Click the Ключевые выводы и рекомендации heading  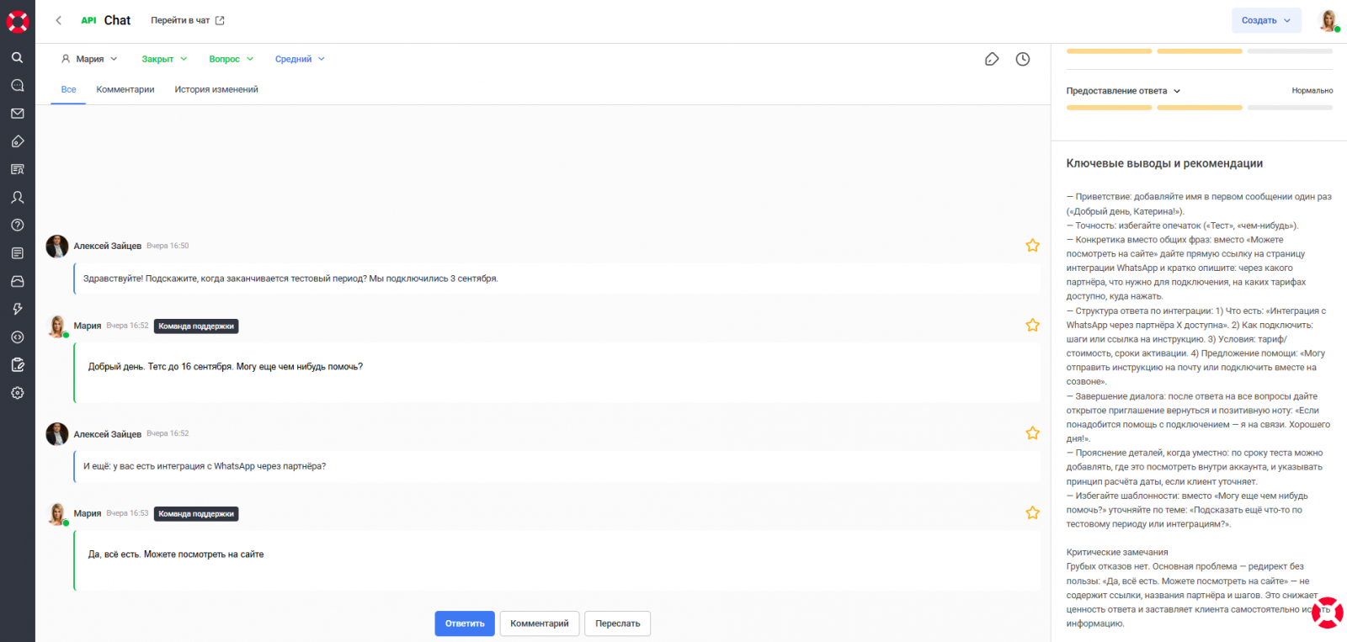[x=1164, y=163]
